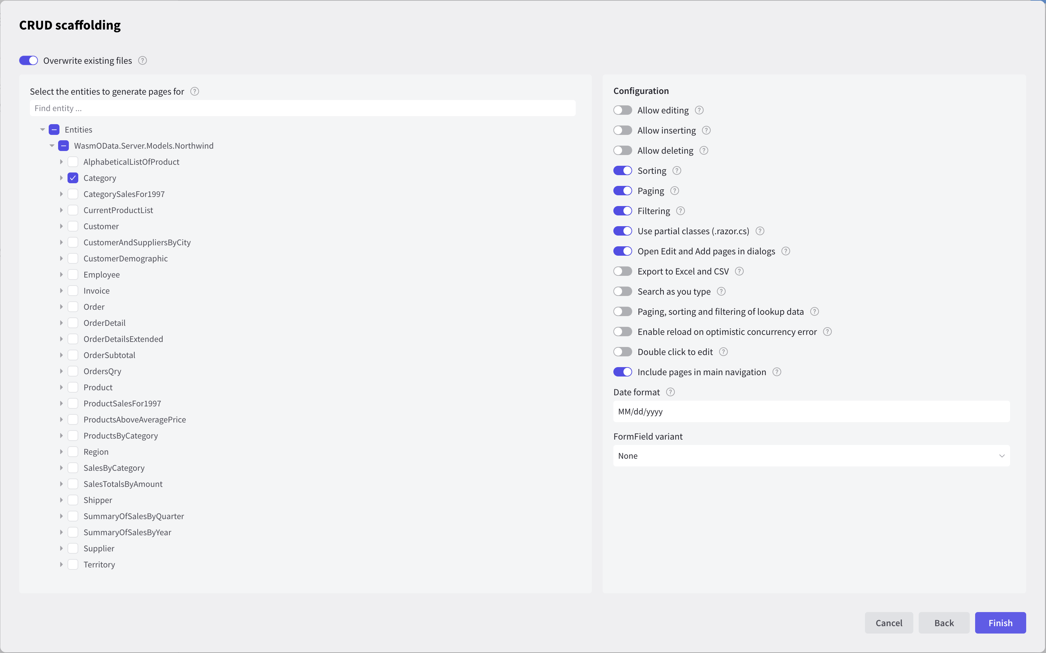The width and height of the screenshot is (1046, 653).
Task: Click the Find entity search field
Action: [x=303, y=108]
